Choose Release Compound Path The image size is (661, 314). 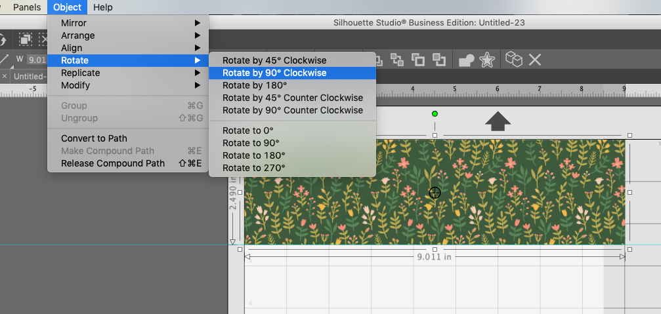[x=128, y=163]
